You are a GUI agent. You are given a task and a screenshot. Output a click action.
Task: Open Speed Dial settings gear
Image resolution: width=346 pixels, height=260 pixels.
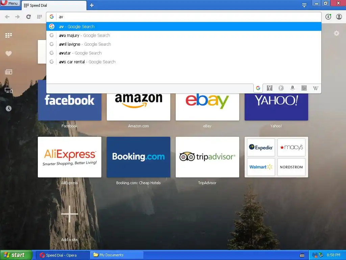tap(336, 33)
